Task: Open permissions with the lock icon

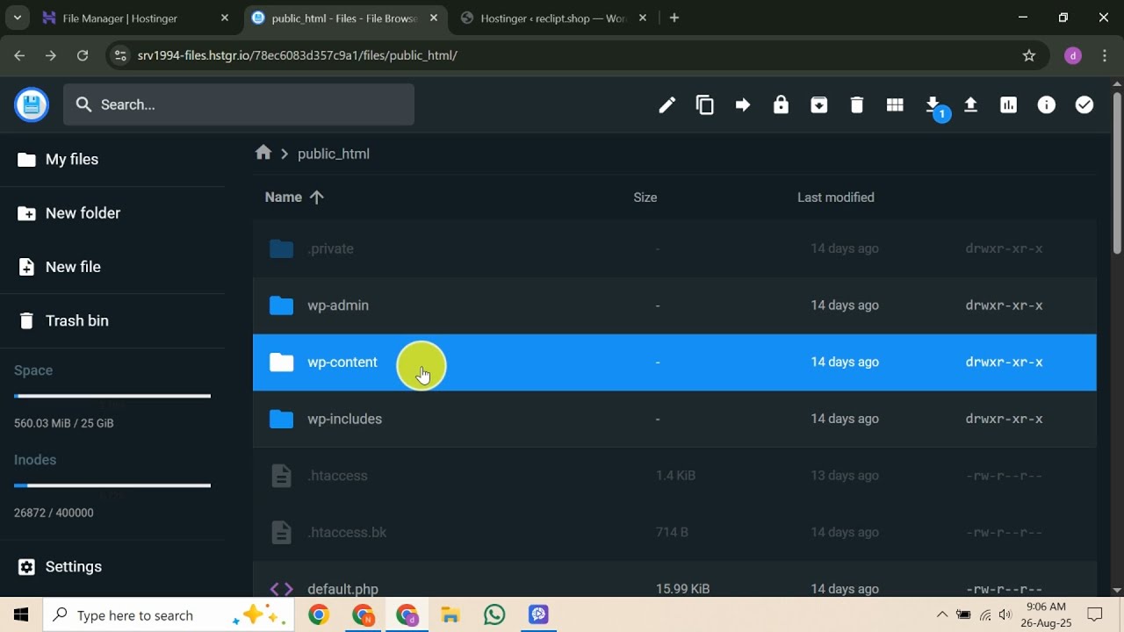Action: point(781,105)
